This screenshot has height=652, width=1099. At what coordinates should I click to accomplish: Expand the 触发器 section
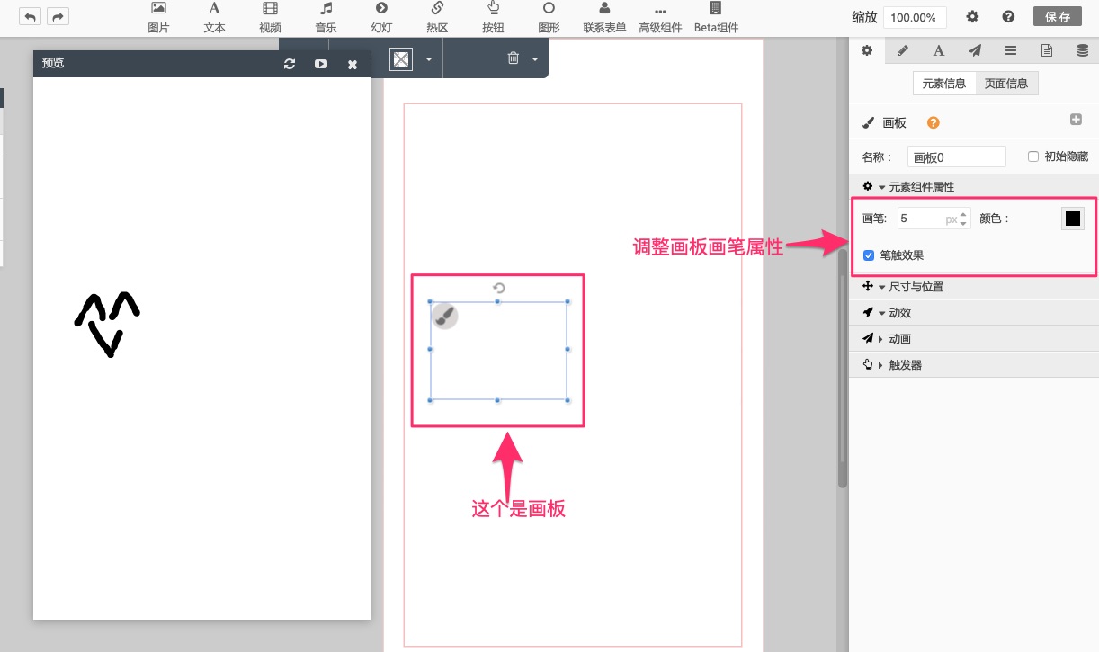tap(904, 365)
